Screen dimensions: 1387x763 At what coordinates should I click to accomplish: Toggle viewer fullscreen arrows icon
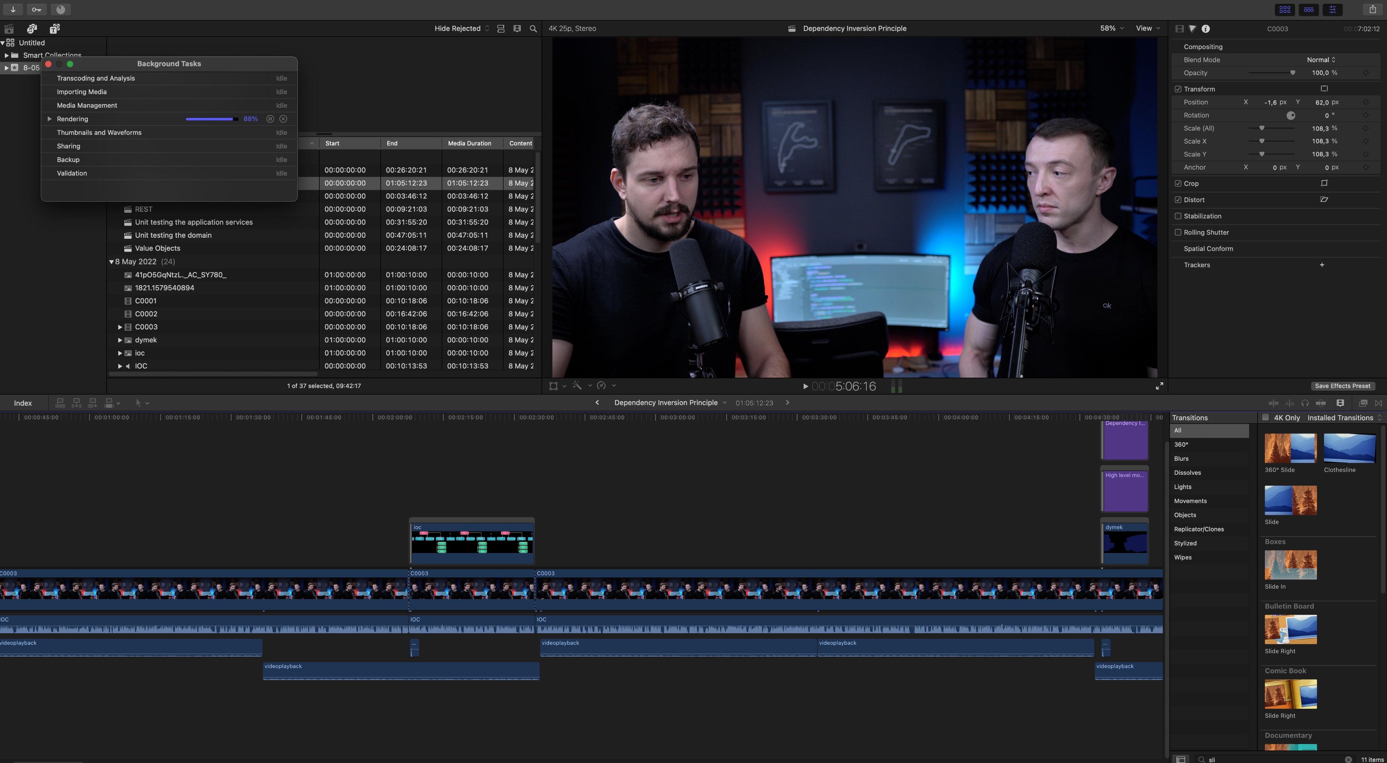coord(1159,385)
